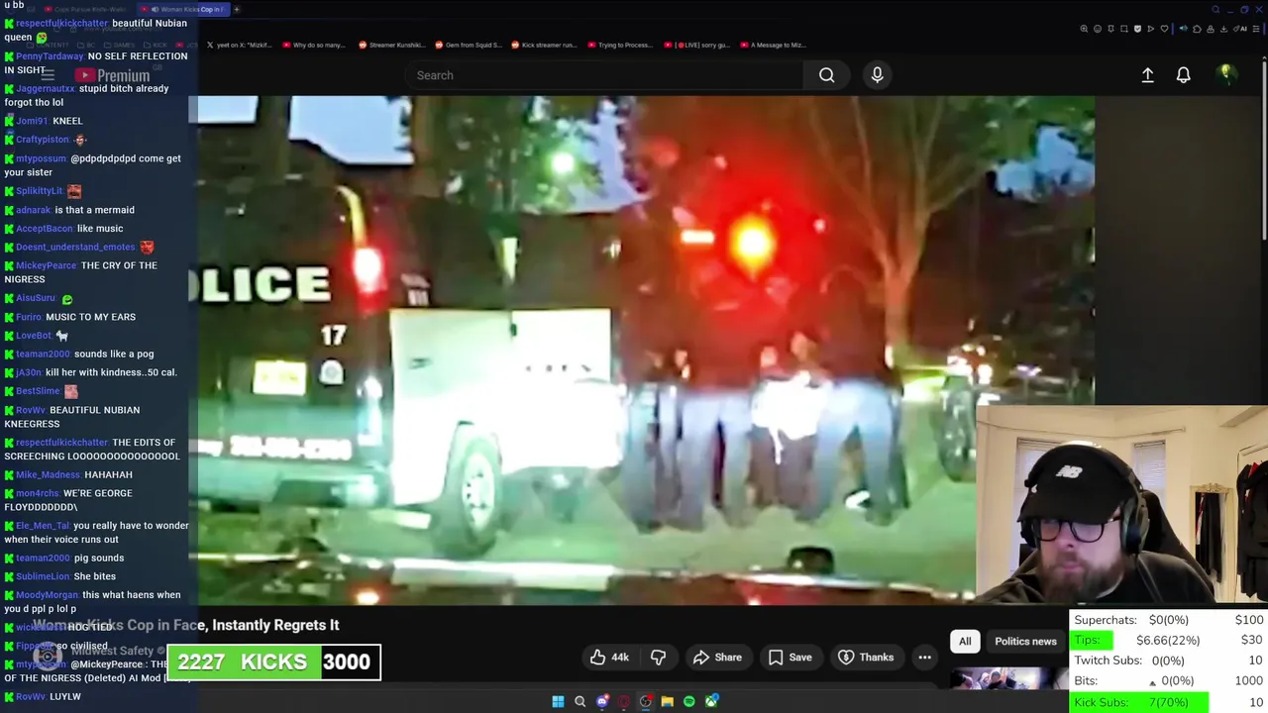Click the green Tips goal bar

pos(1093,640)
